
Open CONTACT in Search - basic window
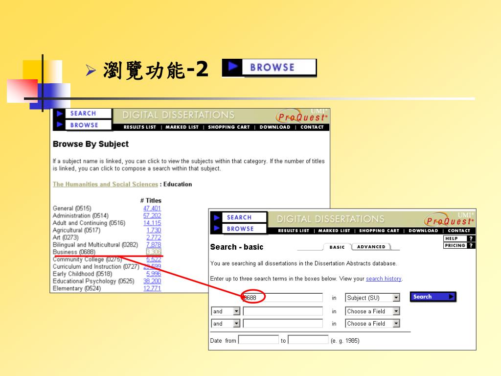459,231
